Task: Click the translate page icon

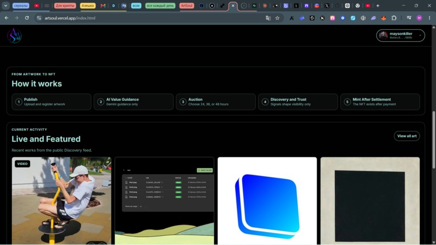Action: coord(268,18)
